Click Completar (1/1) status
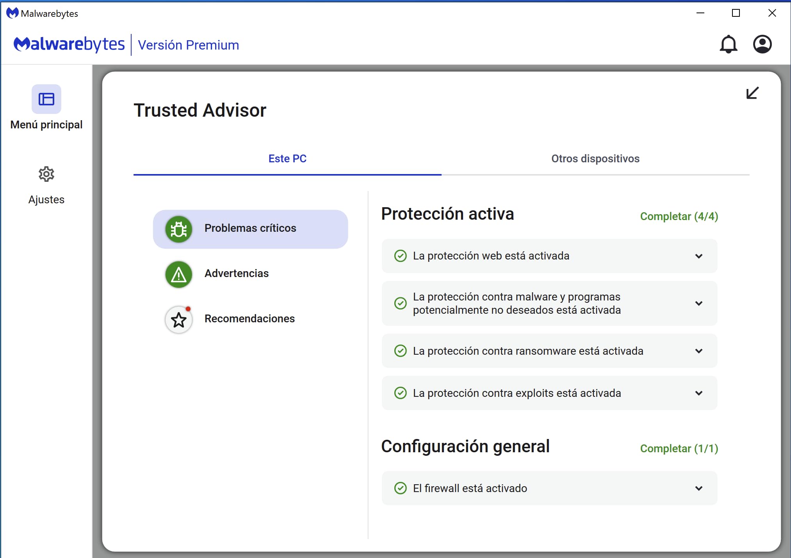The width and height of the screenshot is (791, 558). (679, 449)
